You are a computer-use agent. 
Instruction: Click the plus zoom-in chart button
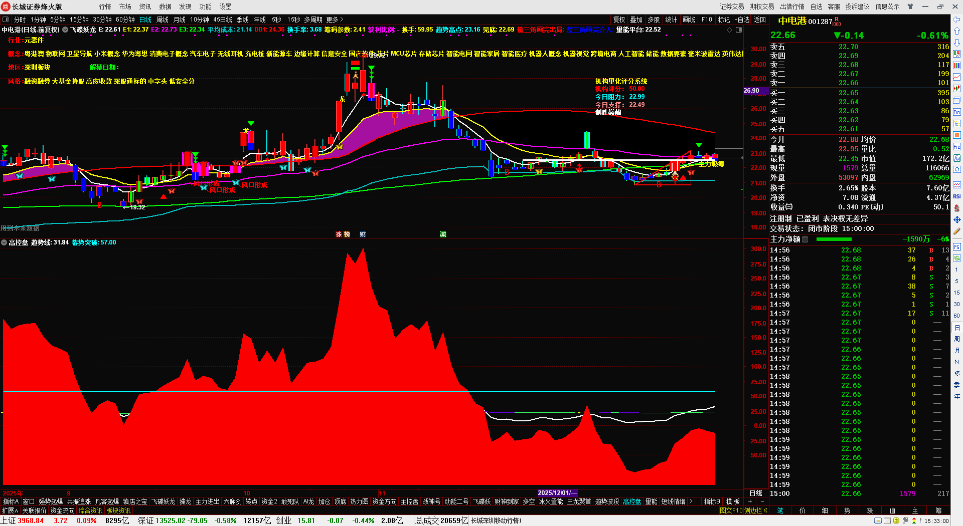[x=750, y=501]
